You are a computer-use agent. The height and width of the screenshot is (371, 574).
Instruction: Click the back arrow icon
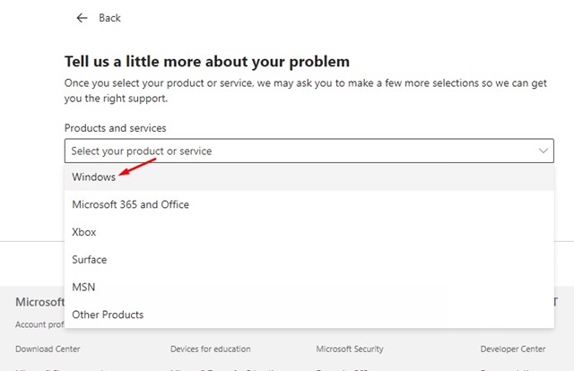82,18
